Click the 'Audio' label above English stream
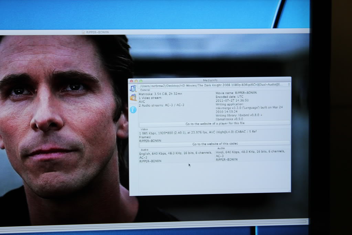 pyautogui.click(x=145, y=150)
